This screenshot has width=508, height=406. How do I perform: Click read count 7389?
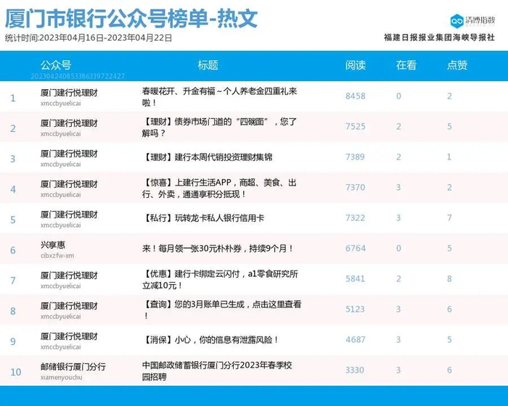point(355,157)
